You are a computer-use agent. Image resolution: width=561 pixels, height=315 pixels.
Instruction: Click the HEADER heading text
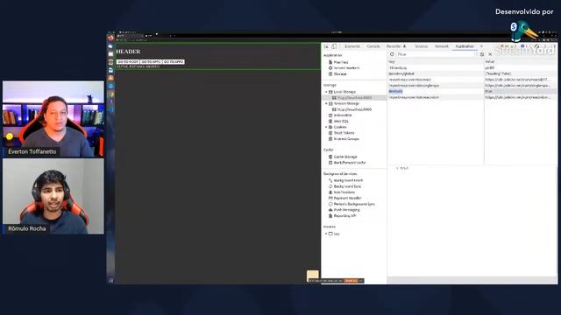[x=128, y=52]
